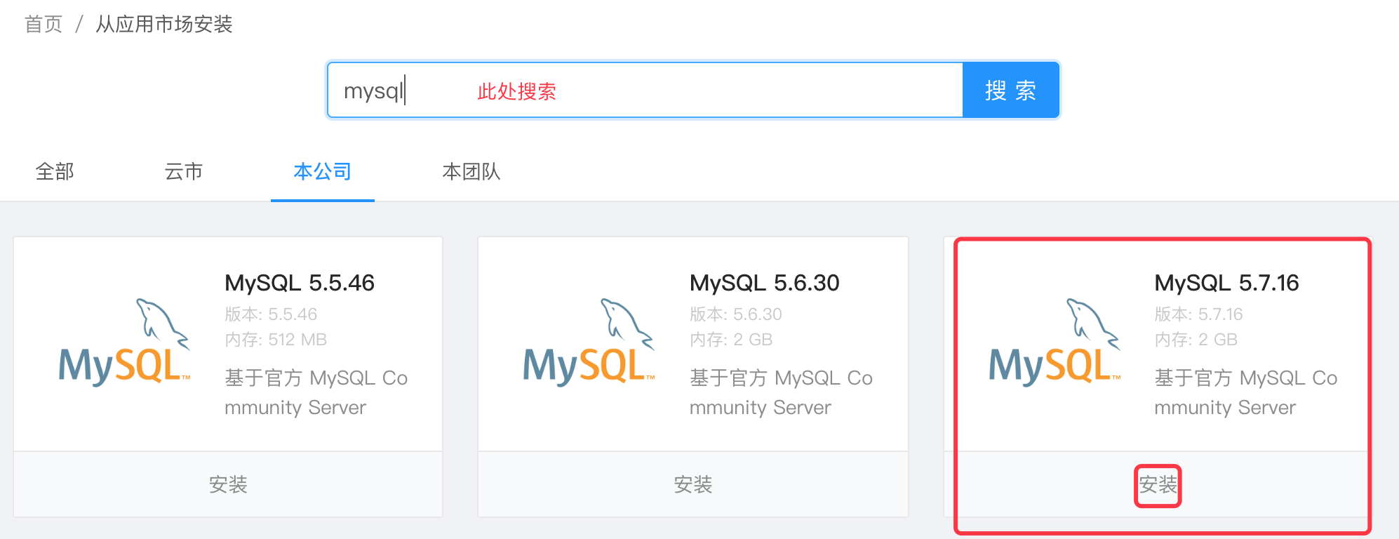
Task: Install MySQL 5.6.30 via 安装
Action: [693, 484]
